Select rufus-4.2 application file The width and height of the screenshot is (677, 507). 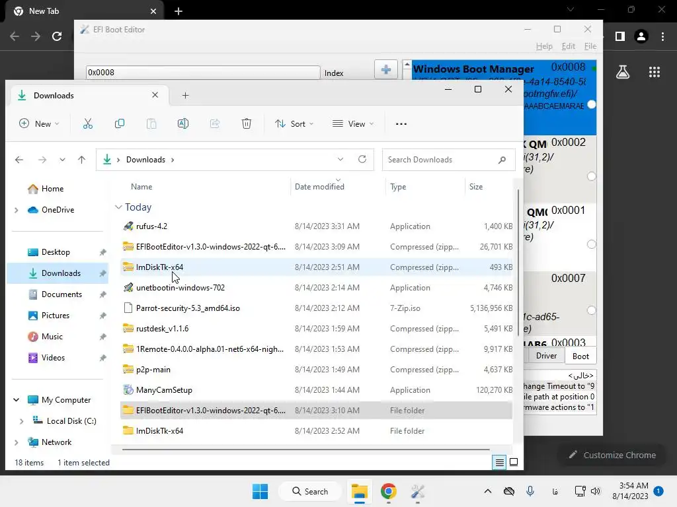[x=316, y=226]
